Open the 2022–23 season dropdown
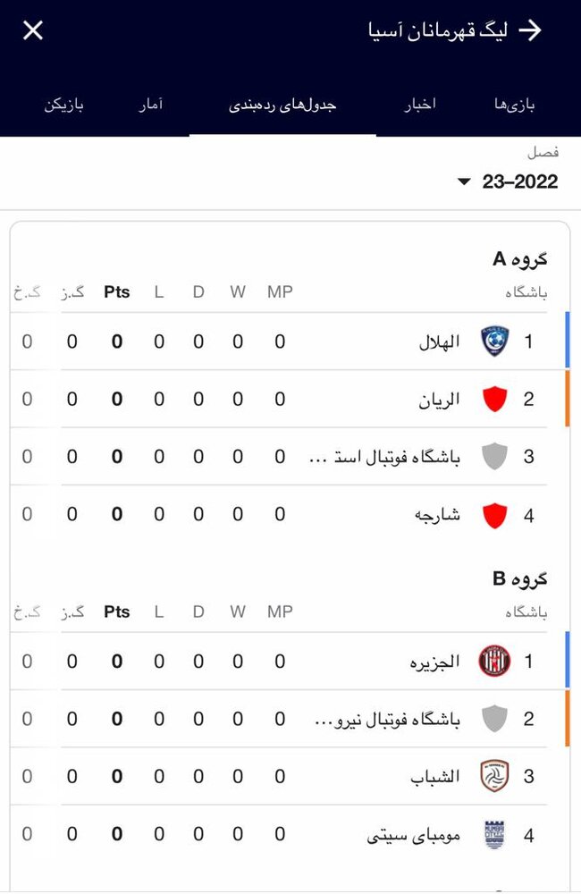Viewport: 581px width, 894px height. [x=509, y=181]
